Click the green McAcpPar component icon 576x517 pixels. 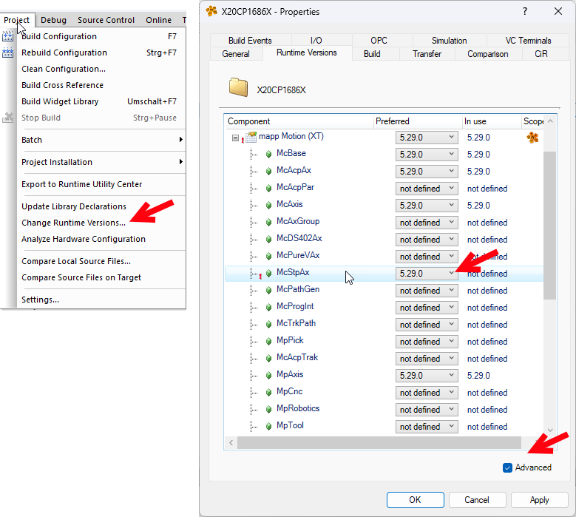269,188
